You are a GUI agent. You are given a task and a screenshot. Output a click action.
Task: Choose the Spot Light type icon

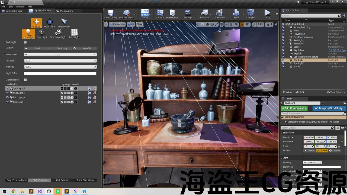(42, 34)
